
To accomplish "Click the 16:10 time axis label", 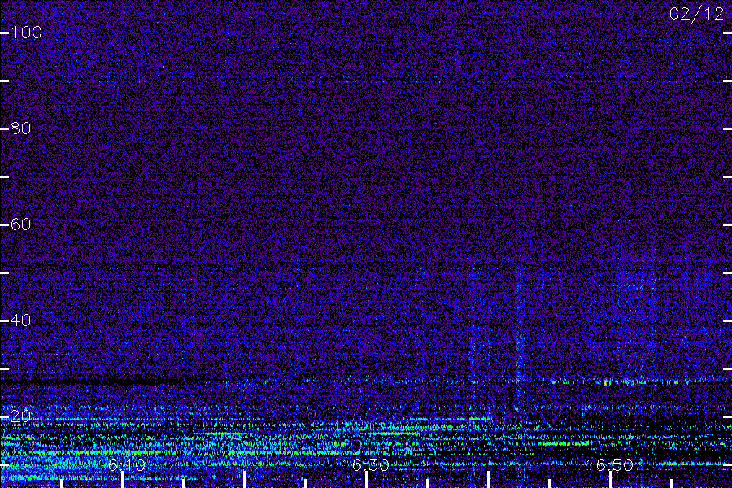I will click(122, 464).
